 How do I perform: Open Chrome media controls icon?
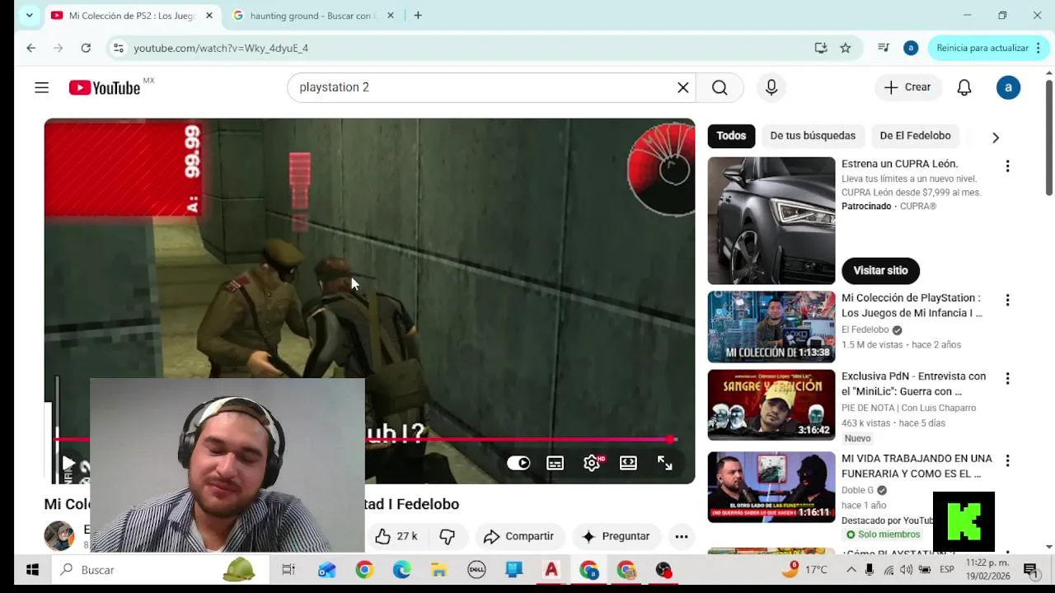click(x=884, y=48)
